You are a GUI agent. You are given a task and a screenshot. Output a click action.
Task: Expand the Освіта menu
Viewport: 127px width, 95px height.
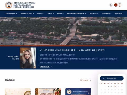(x=50, y=13)
